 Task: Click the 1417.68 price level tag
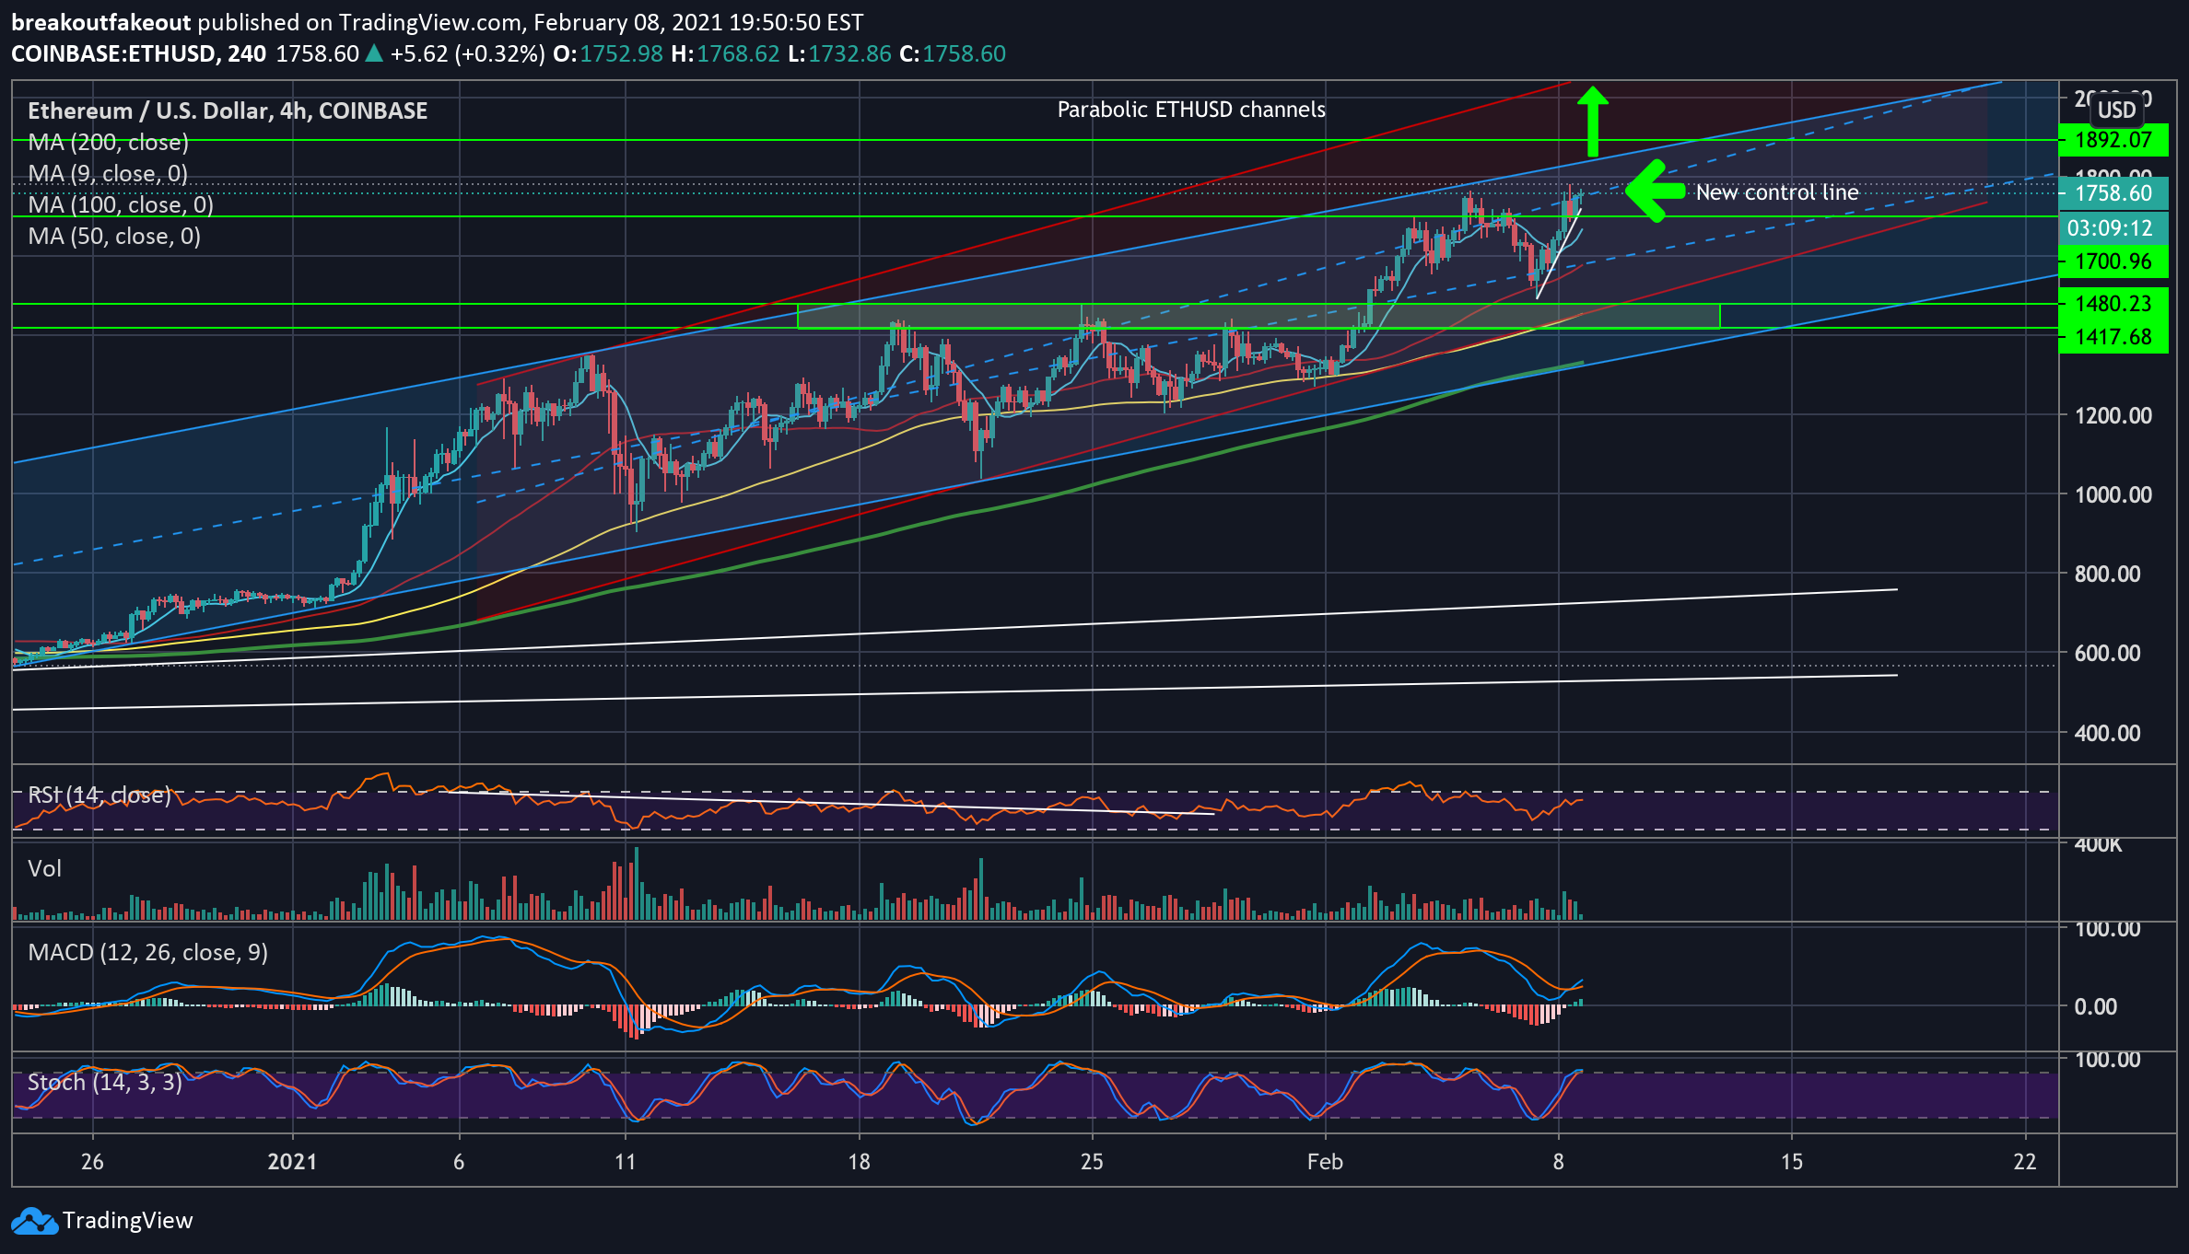coord(2113,337)
